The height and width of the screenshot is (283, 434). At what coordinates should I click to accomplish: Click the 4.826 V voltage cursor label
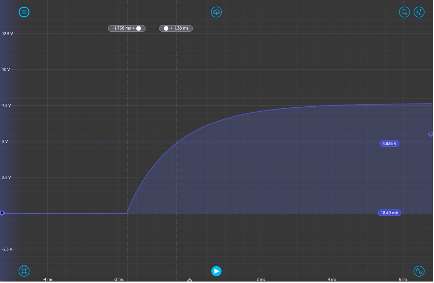click(x=389, y=143)
